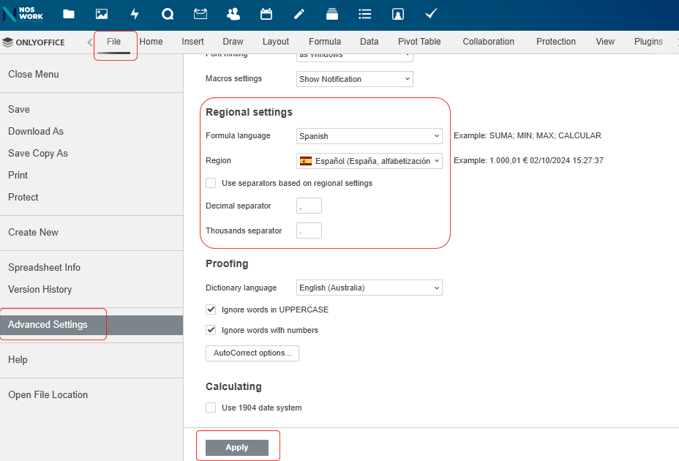The height and width of the screenshot is (461, 679).
Task: Open the Files folder icon in top bar
Action: click(x=69, y=15)
